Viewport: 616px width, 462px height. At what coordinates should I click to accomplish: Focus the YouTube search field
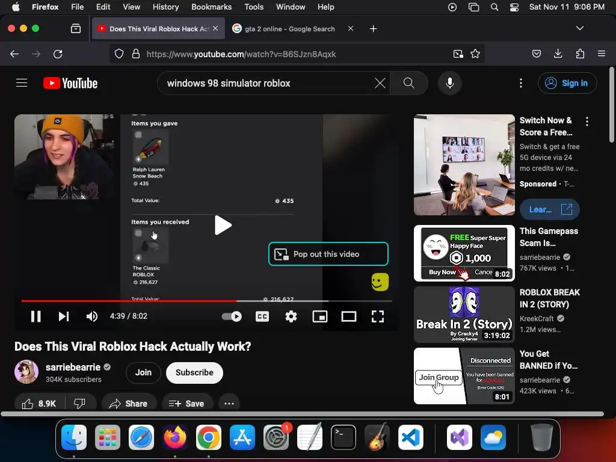[267, 83]
